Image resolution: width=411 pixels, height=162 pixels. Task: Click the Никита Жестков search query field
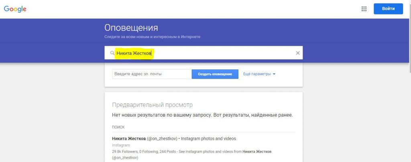coord(204,53)
